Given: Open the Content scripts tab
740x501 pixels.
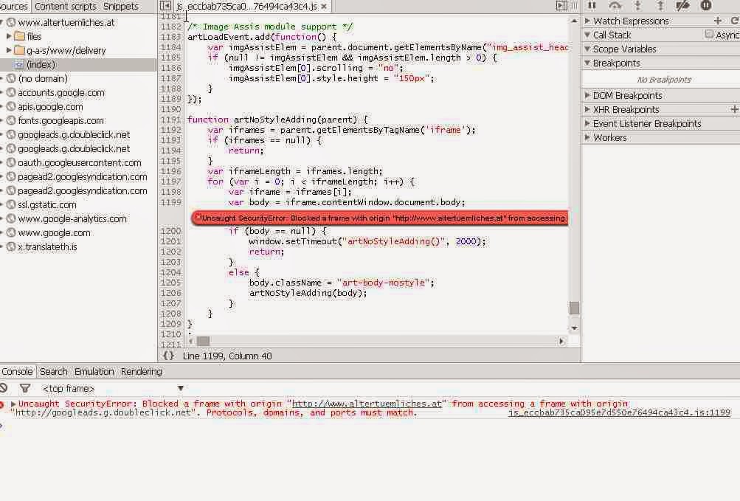Looking at the screenshot, I should click(x=66, y=6).
